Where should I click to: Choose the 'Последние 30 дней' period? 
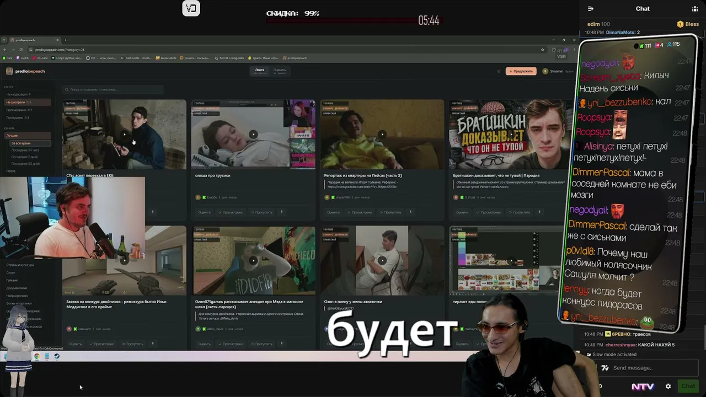(x=25, y=164)
